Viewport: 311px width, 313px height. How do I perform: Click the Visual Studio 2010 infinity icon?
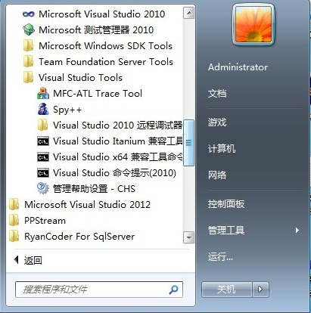(x=29, y=14)
